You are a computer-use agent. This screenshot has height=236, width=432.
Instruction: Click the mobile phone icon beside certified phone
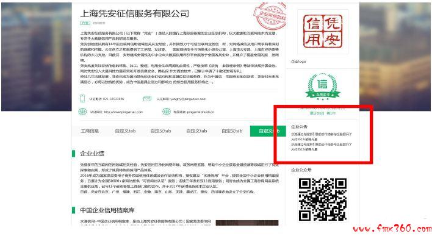82,98
